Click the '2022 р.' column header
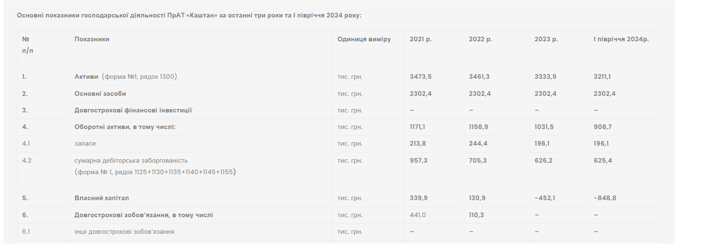Image resolution: width=705 pixels, height=244 pixels. click(x=481, y=39)
